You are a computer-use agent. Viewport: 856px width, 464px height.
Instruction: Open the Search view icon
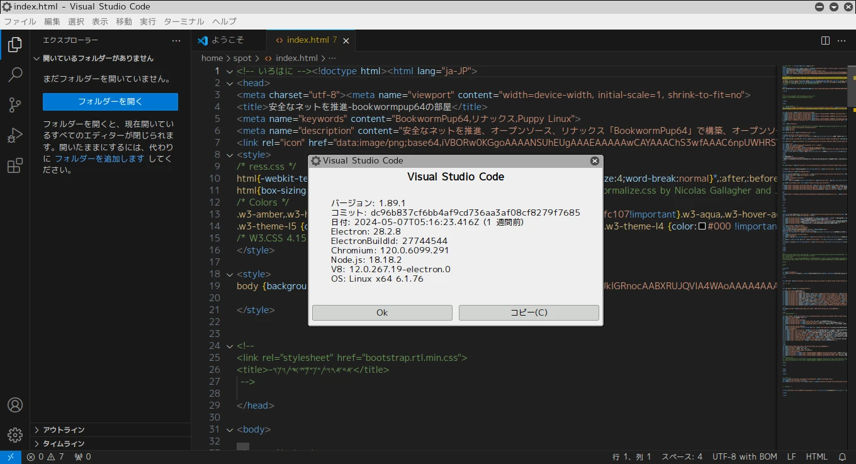click(x=14, y=75)
